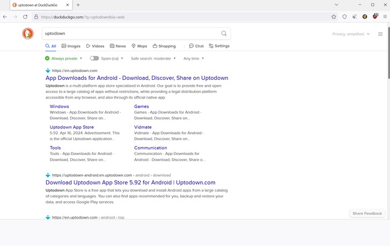Image resolution: width=390 pixels, height=246 pixels.
Task: Bookmark this page with star icon
Action: coord(333,17)
